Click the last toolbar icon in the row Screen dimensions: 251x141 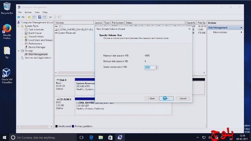click(59, 17)
